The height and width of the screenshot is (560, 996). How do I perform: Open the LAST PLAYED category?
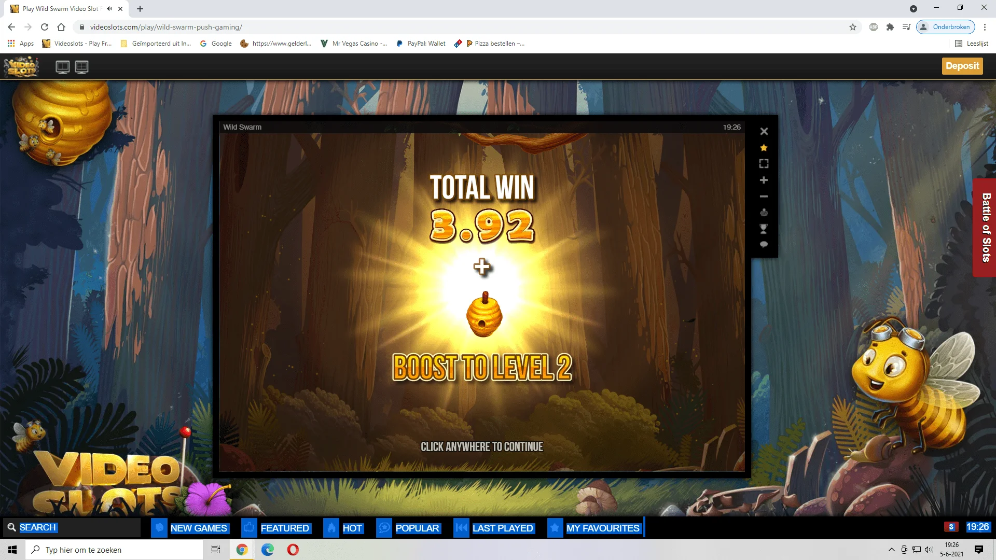click(x=494, y=528)
